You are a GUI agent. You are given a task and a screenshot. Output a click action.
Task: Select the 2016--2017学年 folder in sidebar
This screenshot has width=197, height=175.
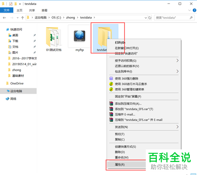click(24, 58)
